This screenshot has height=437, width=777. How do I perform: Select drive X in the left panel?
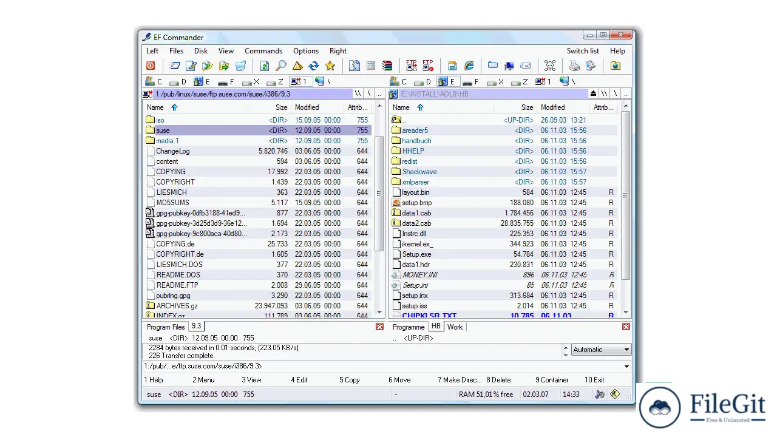[251, 82]
